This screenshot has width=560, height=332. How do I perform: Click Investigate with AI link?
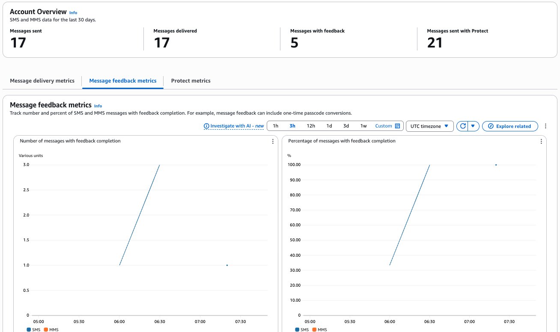click(234, 126)
